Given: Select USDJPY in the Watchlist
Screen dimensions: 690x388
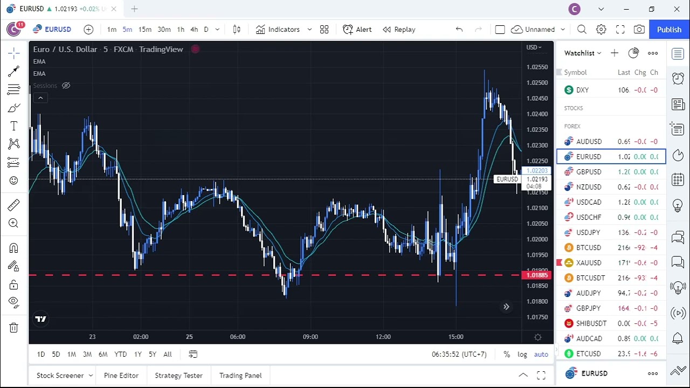Looking at the screenshot, I should coord(611,232).
